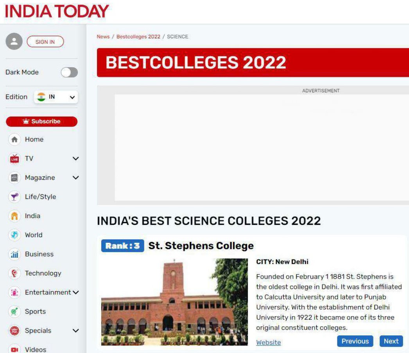Click the Home house icon
The height and width of the screenshot is (353, 409).
pos(14,140)
